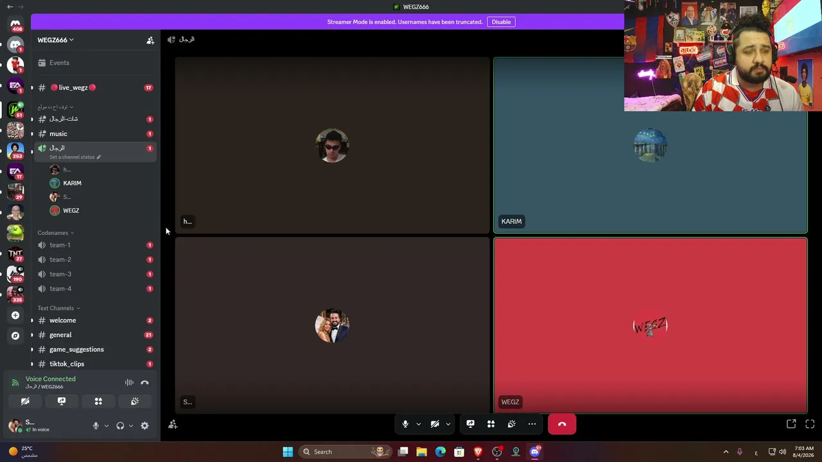Click the Voice Connected status text
The width and height of the screenshot is (822, 462).
[50, 379]
